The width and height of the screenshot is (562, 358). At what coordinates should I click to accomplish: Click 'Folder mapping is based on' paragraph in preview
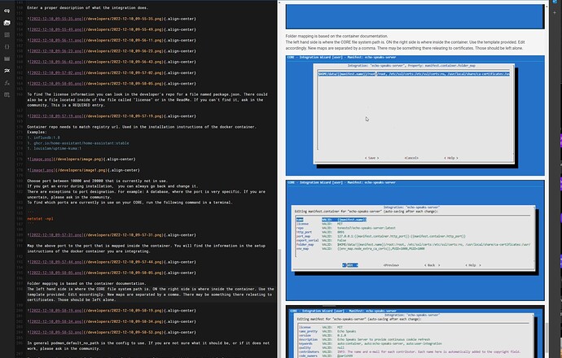404,41
